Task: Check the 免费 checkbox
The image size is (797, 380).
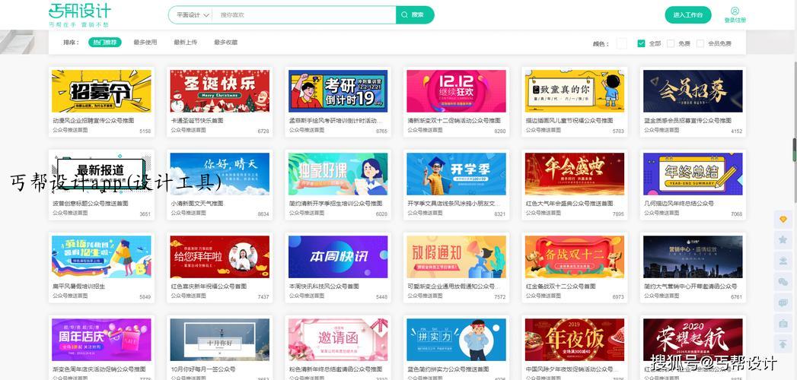Action: (671, 43)
